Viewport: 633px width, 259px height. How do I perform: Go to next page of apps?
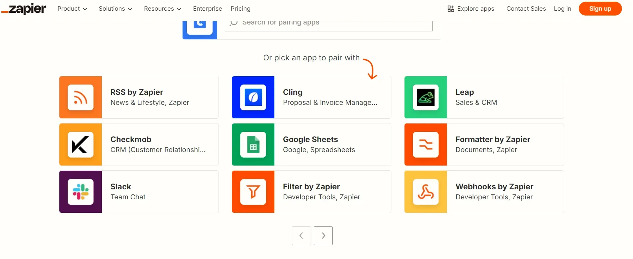click(323, 236)
